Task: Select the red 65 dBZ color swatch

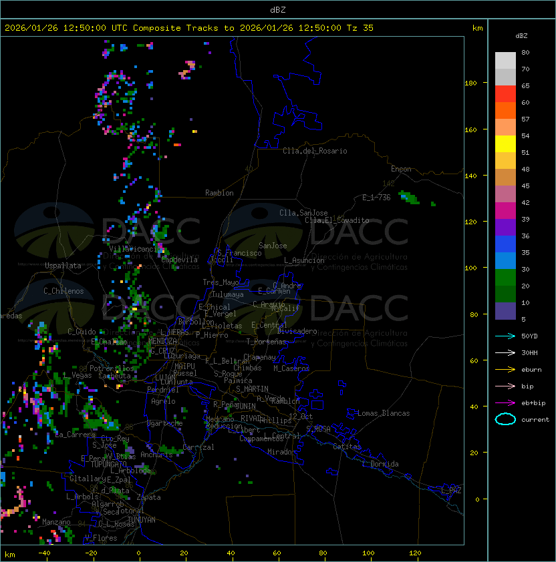Action: pyautogui.click(x=505, y=94)
